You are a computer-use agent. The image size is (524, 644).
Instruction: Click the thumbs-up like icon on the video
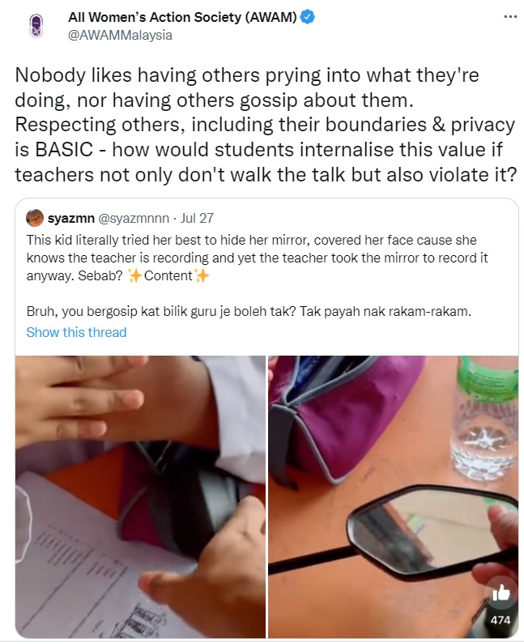point(501,593)
